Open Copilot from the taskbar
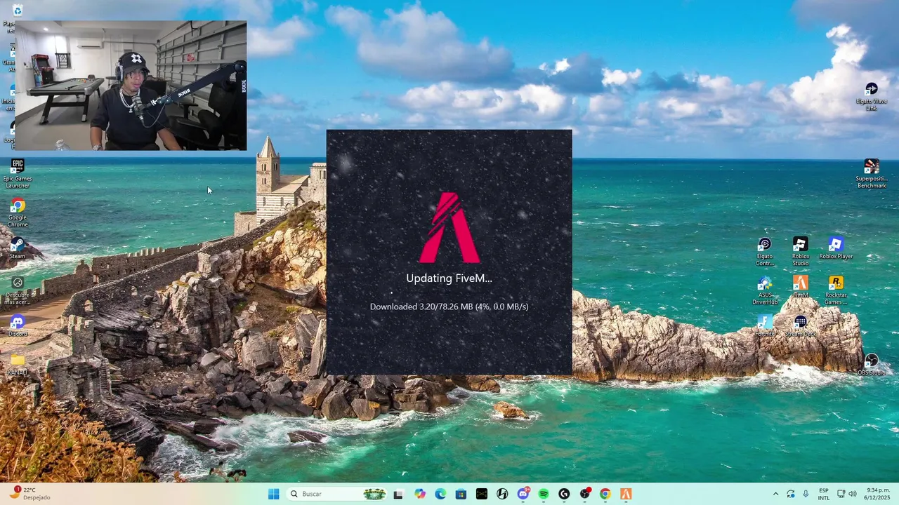899x505 pixels. click(x=419, y=494)
